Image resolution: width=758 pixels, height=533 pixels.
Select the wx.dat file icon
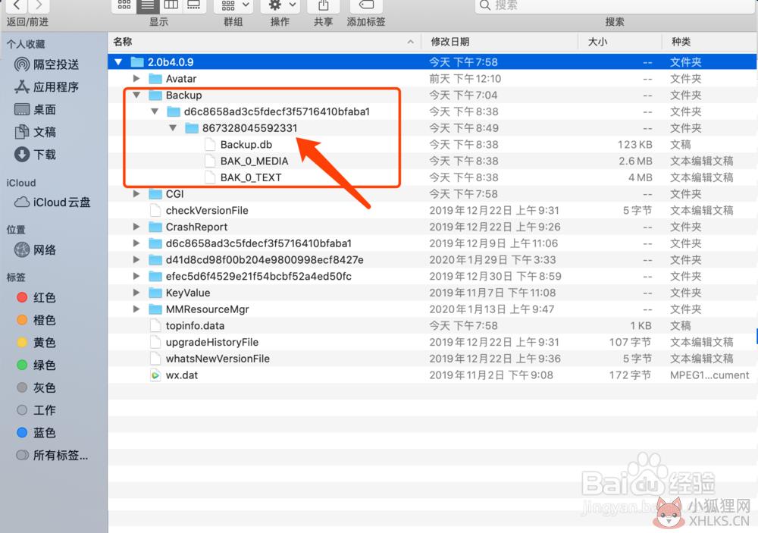(155, 375)
